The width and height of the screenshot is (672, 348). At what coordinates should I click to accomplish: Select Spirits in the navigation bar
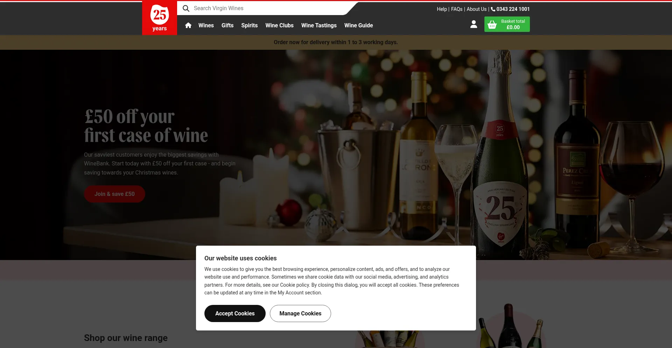tap(249, 25)
